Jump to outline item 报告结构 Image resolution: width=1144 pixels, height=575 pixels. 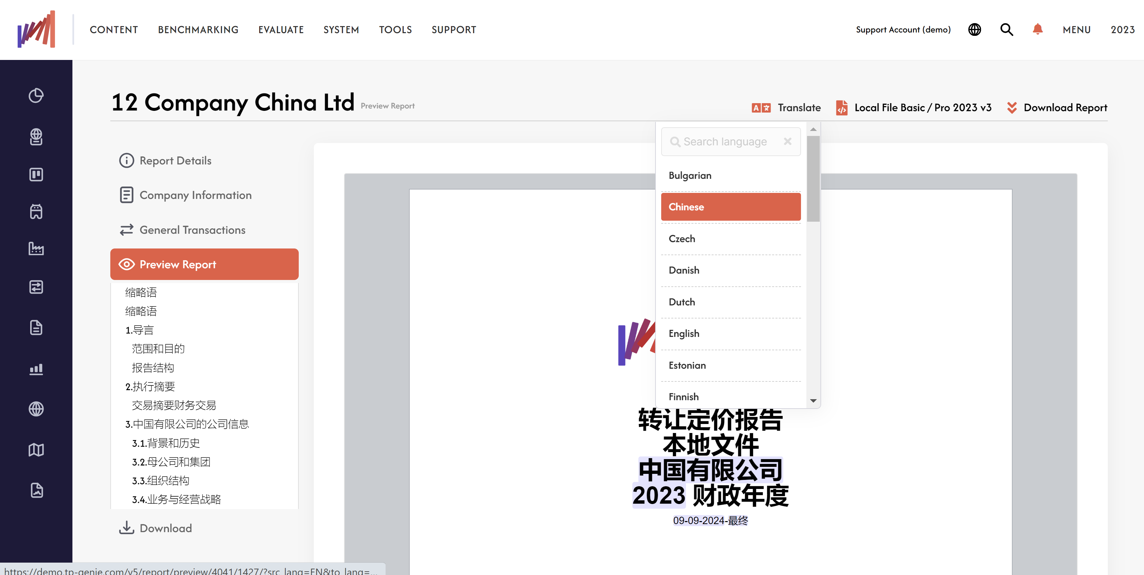(153, 368)
